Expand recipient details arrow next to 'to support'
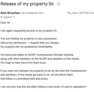94x92 pixels. (14, 17)
